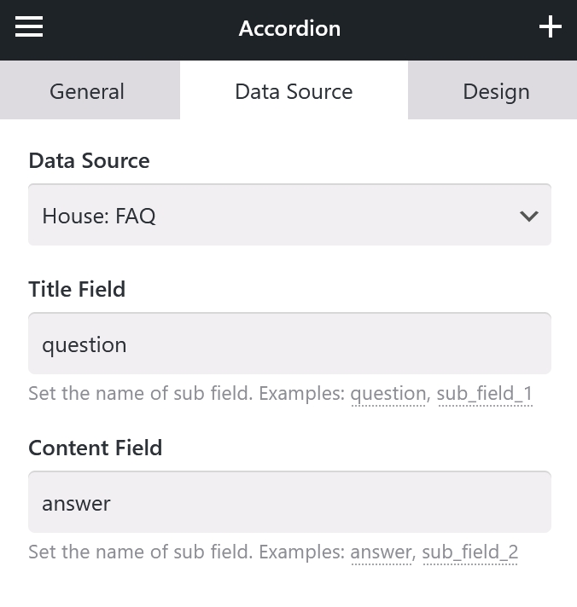Select the Data Source tab
The image size is (577, 607).
(x=294, y=90)
